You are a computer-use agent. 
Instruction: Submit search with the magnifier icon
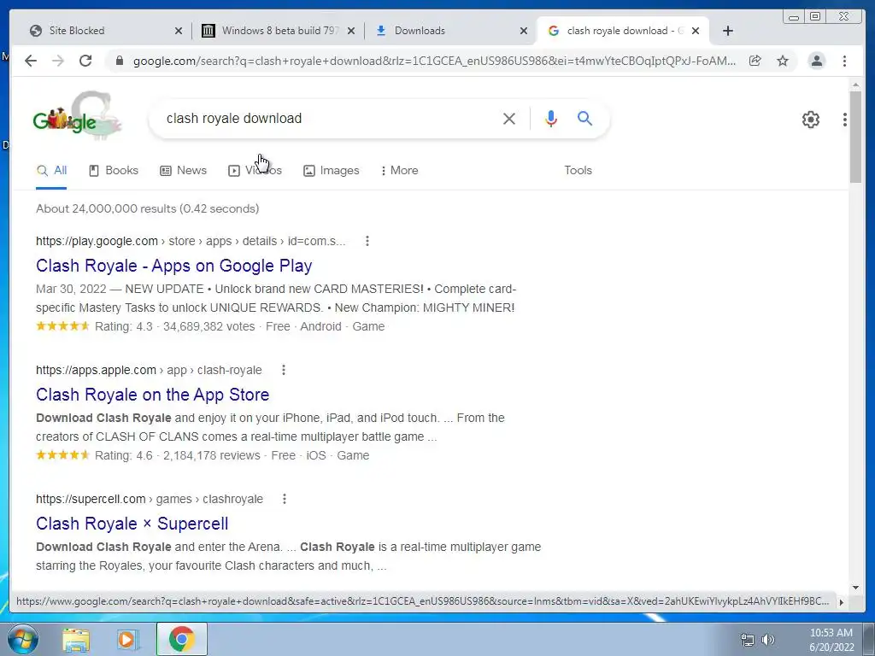[x=584, y=118]
